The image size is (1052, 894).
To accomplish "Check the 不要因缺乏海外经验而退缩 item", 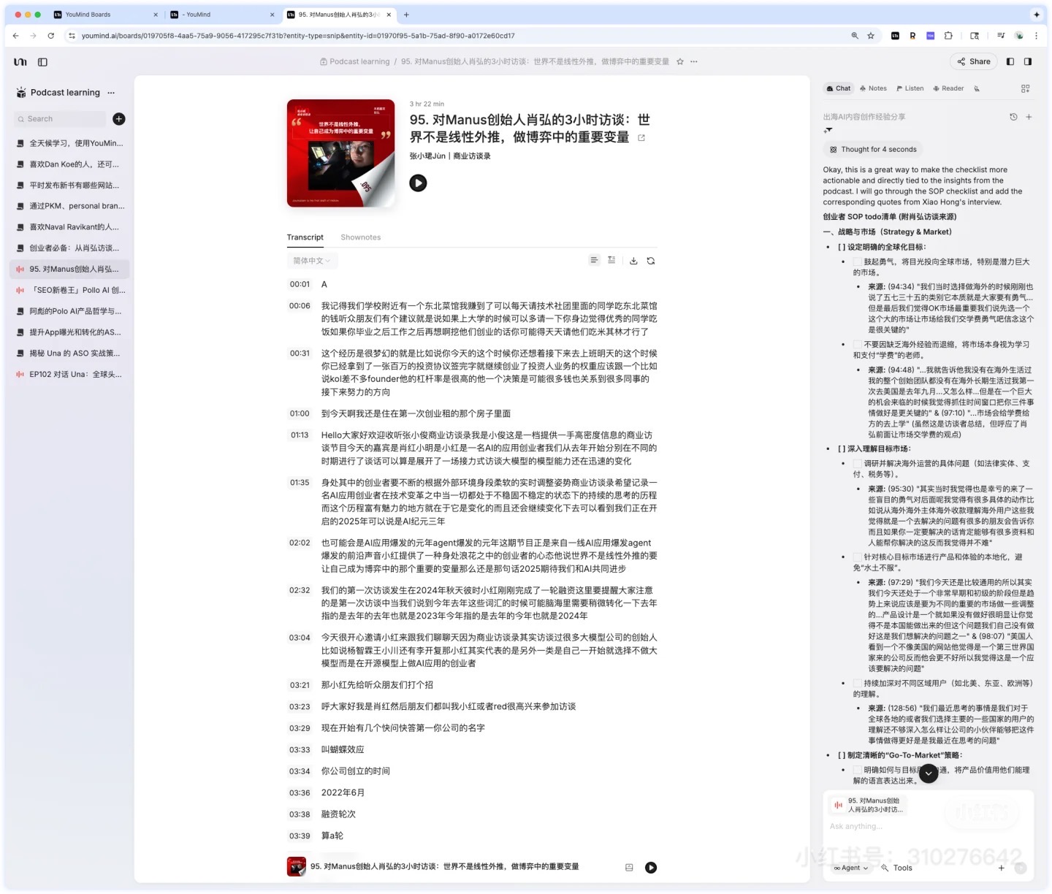I will tap(857, 344).
